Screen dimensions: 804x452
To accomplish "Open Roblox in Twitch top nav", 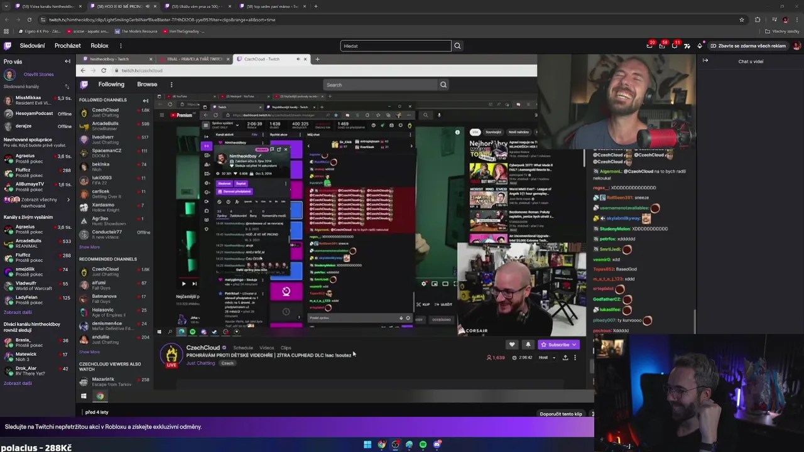I will click(99, 46).
